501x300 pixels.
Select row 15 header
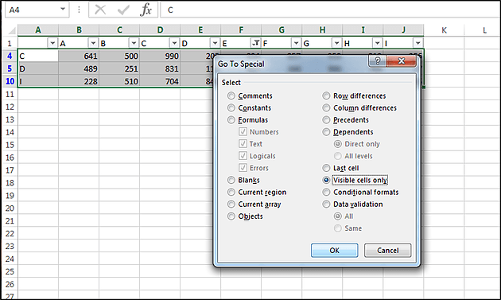click(10, 145)
